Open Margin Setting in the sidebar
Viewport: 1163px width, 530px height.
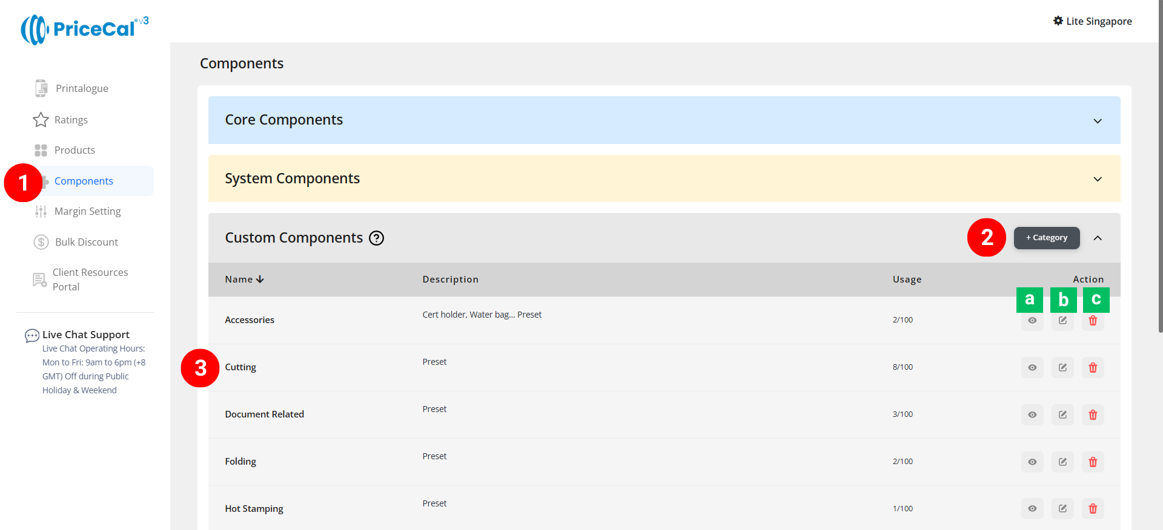click(87, 211)
